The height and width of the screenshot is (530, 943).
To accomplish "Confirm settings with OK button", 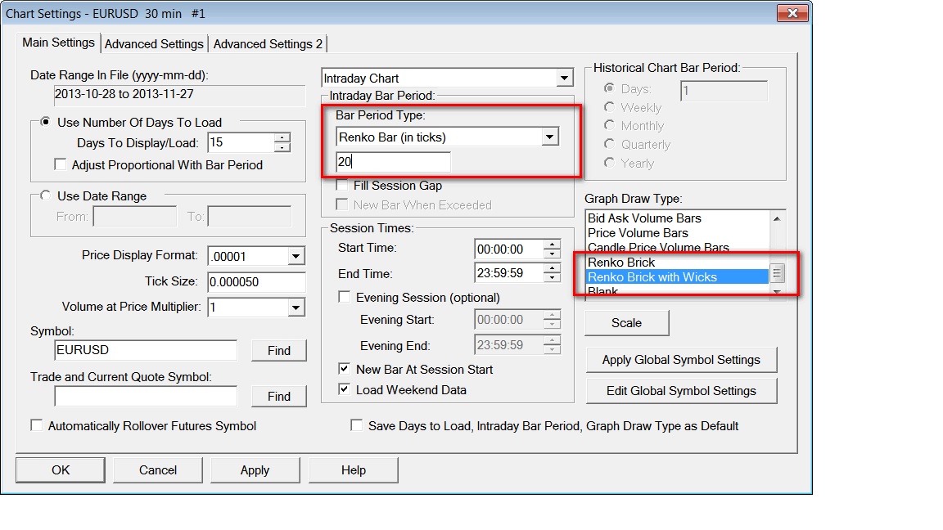I will pyautogui.click(x=60, y=470).
